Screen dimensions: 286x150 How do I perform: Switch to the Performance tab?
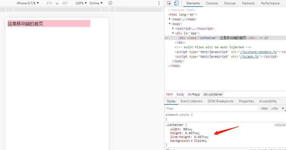(x=270, y=3)
